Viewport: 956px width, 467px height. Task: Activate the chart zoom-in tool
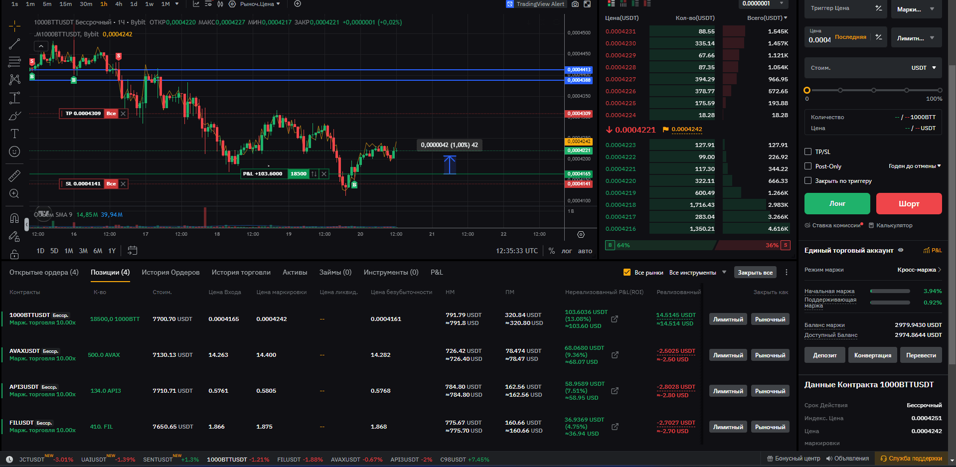[14, 194]
